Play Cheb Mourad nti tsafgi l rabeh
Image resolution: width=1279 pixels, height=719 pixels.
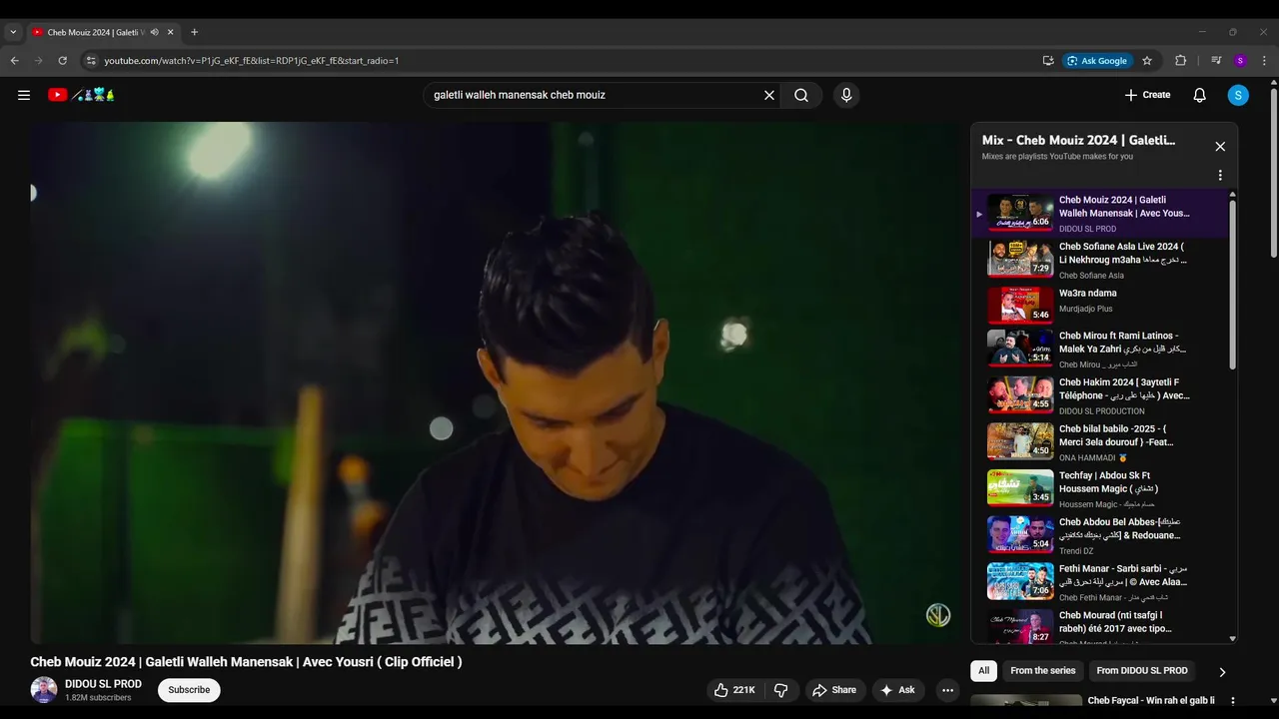[1099, 626]
